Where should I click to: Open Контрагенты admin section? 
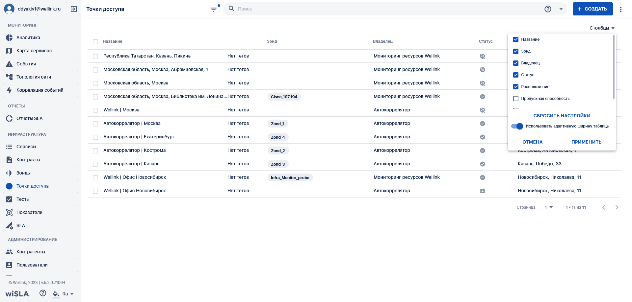(x=31, y=252)
